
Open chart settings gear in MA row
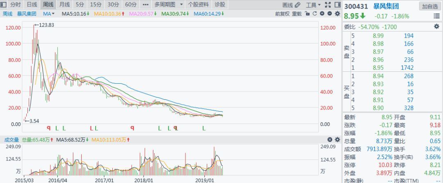coord(337,14)
